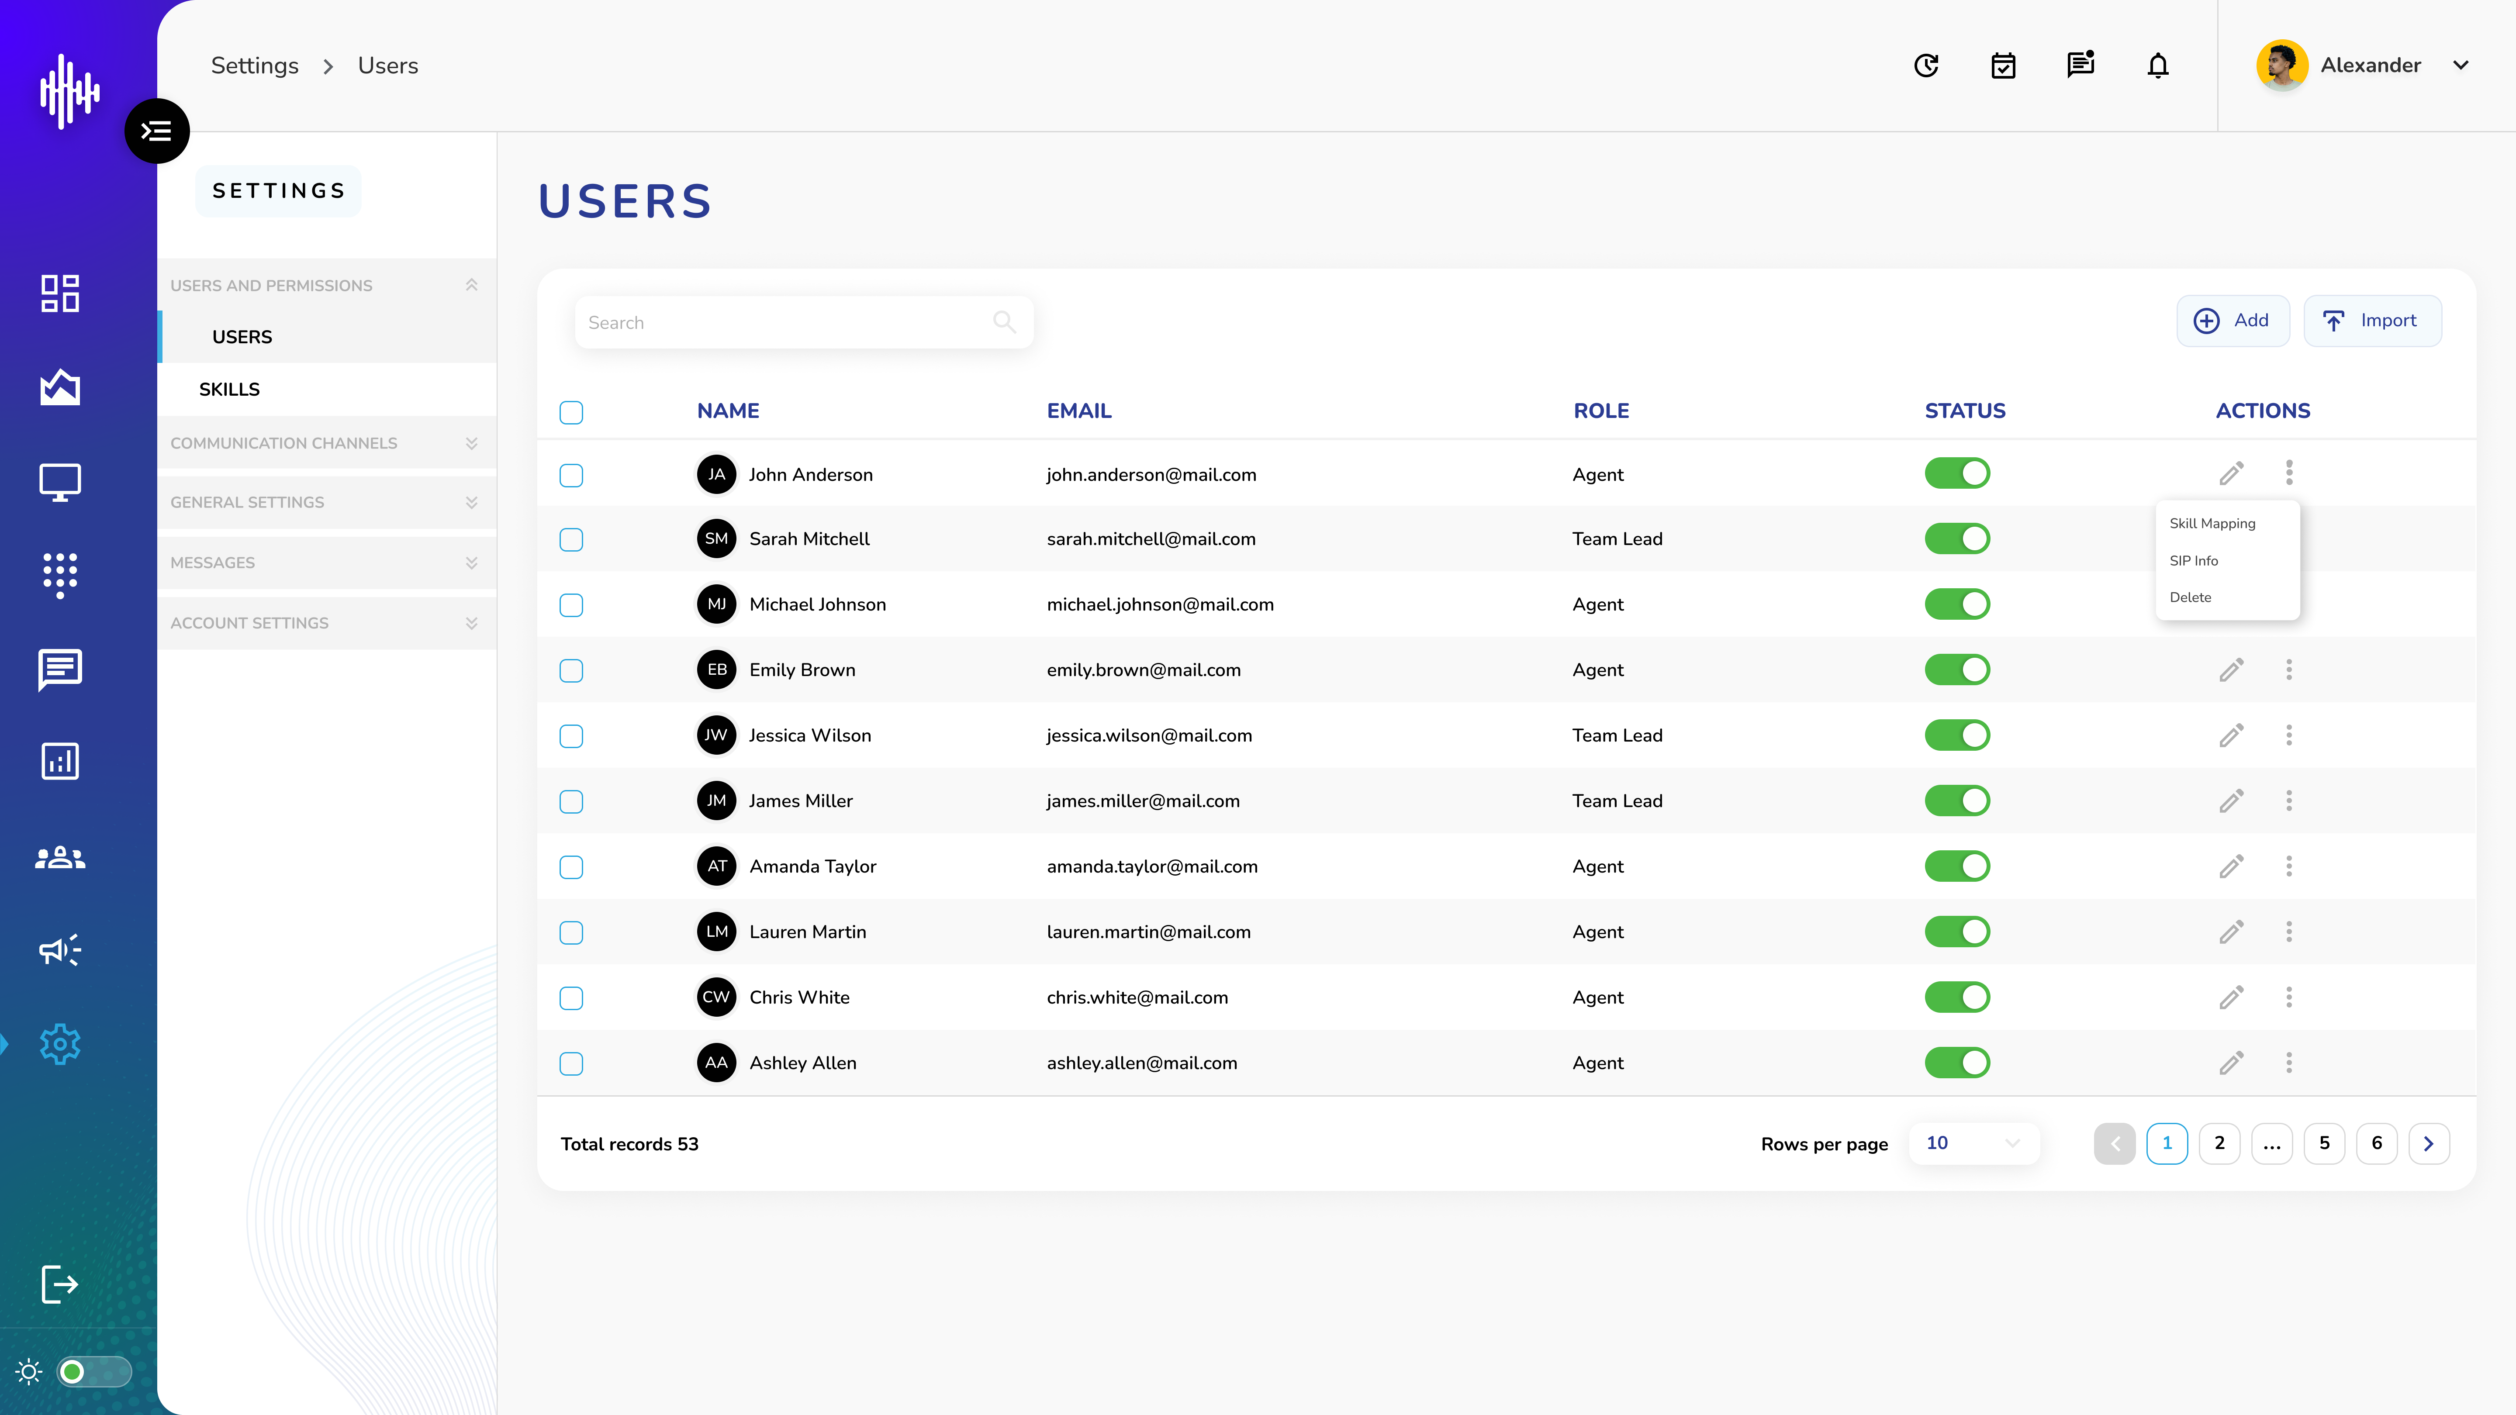Disable Lauren Martin's status switch
This screenshot has width=2516, height=1415.
1956,931
